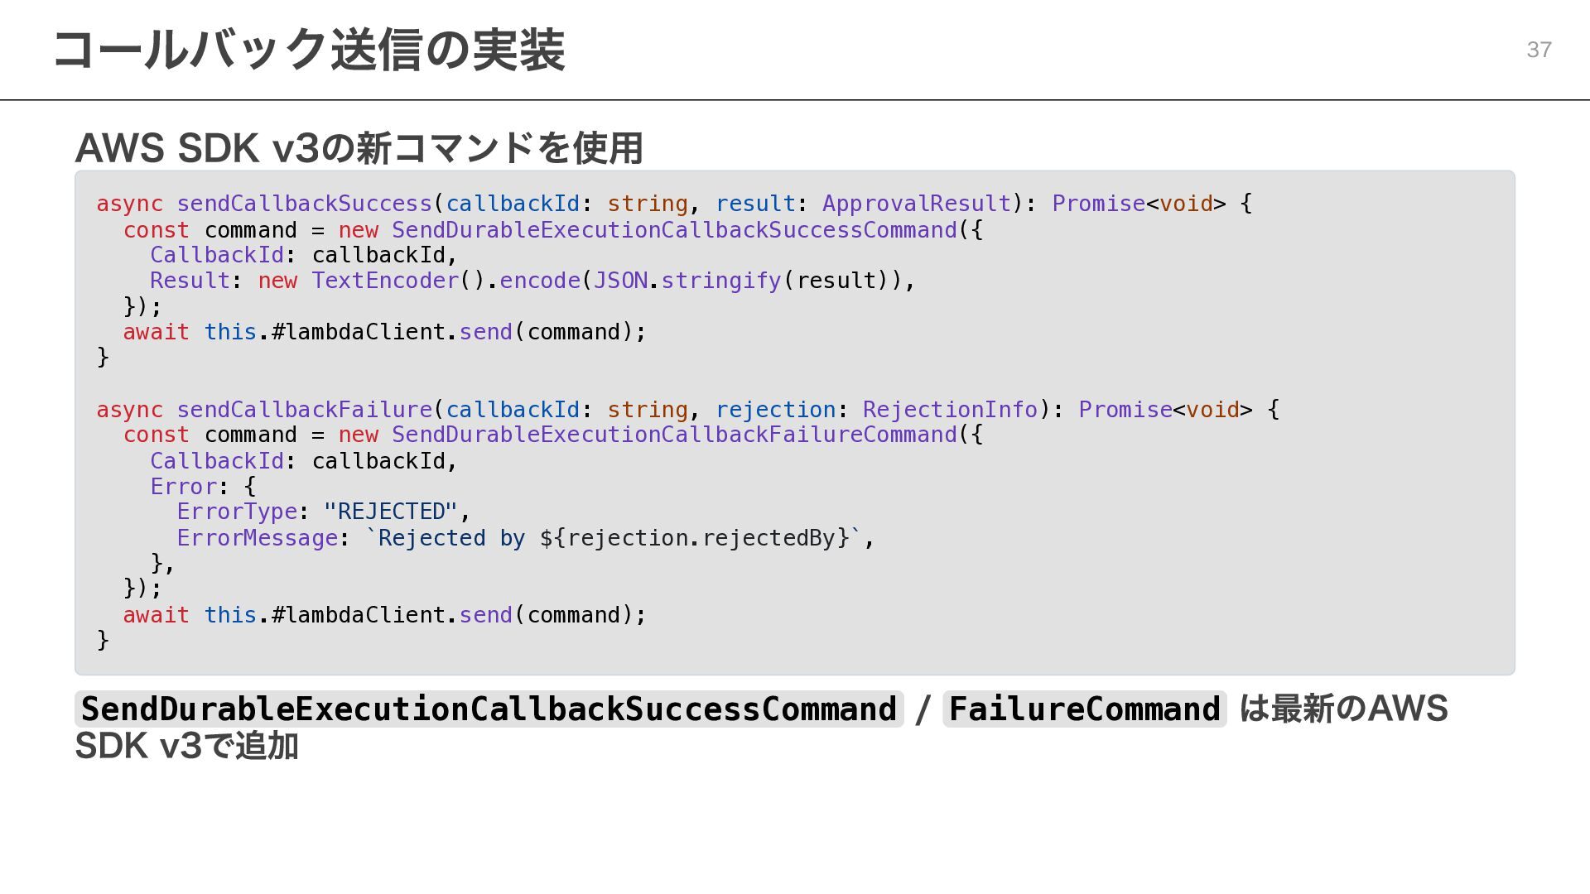
Task: Click SendDurableExecutionCallbackSuccessCommand in the code
Action: [x=674, y=230]
